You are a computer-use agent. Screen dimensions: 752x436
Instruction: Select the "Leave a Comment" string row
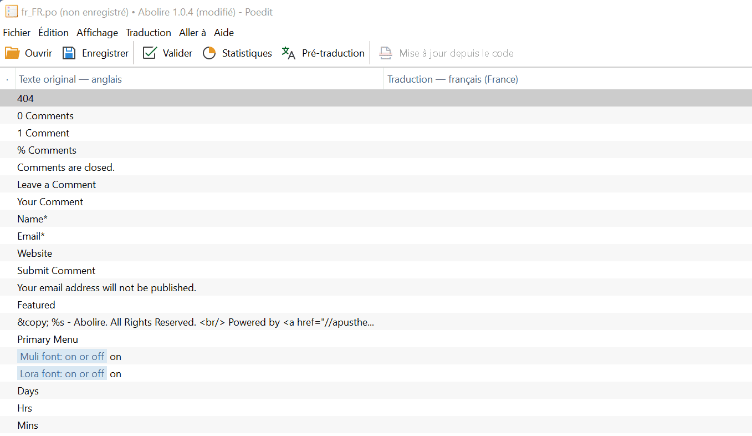coord(57,185)
